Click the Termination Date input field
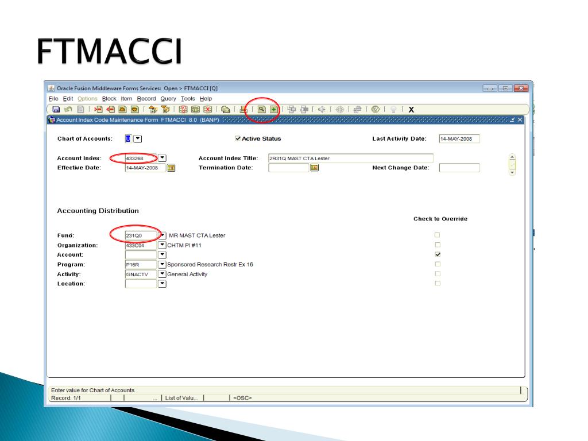588x441 pixels. [x=289, y=168]
